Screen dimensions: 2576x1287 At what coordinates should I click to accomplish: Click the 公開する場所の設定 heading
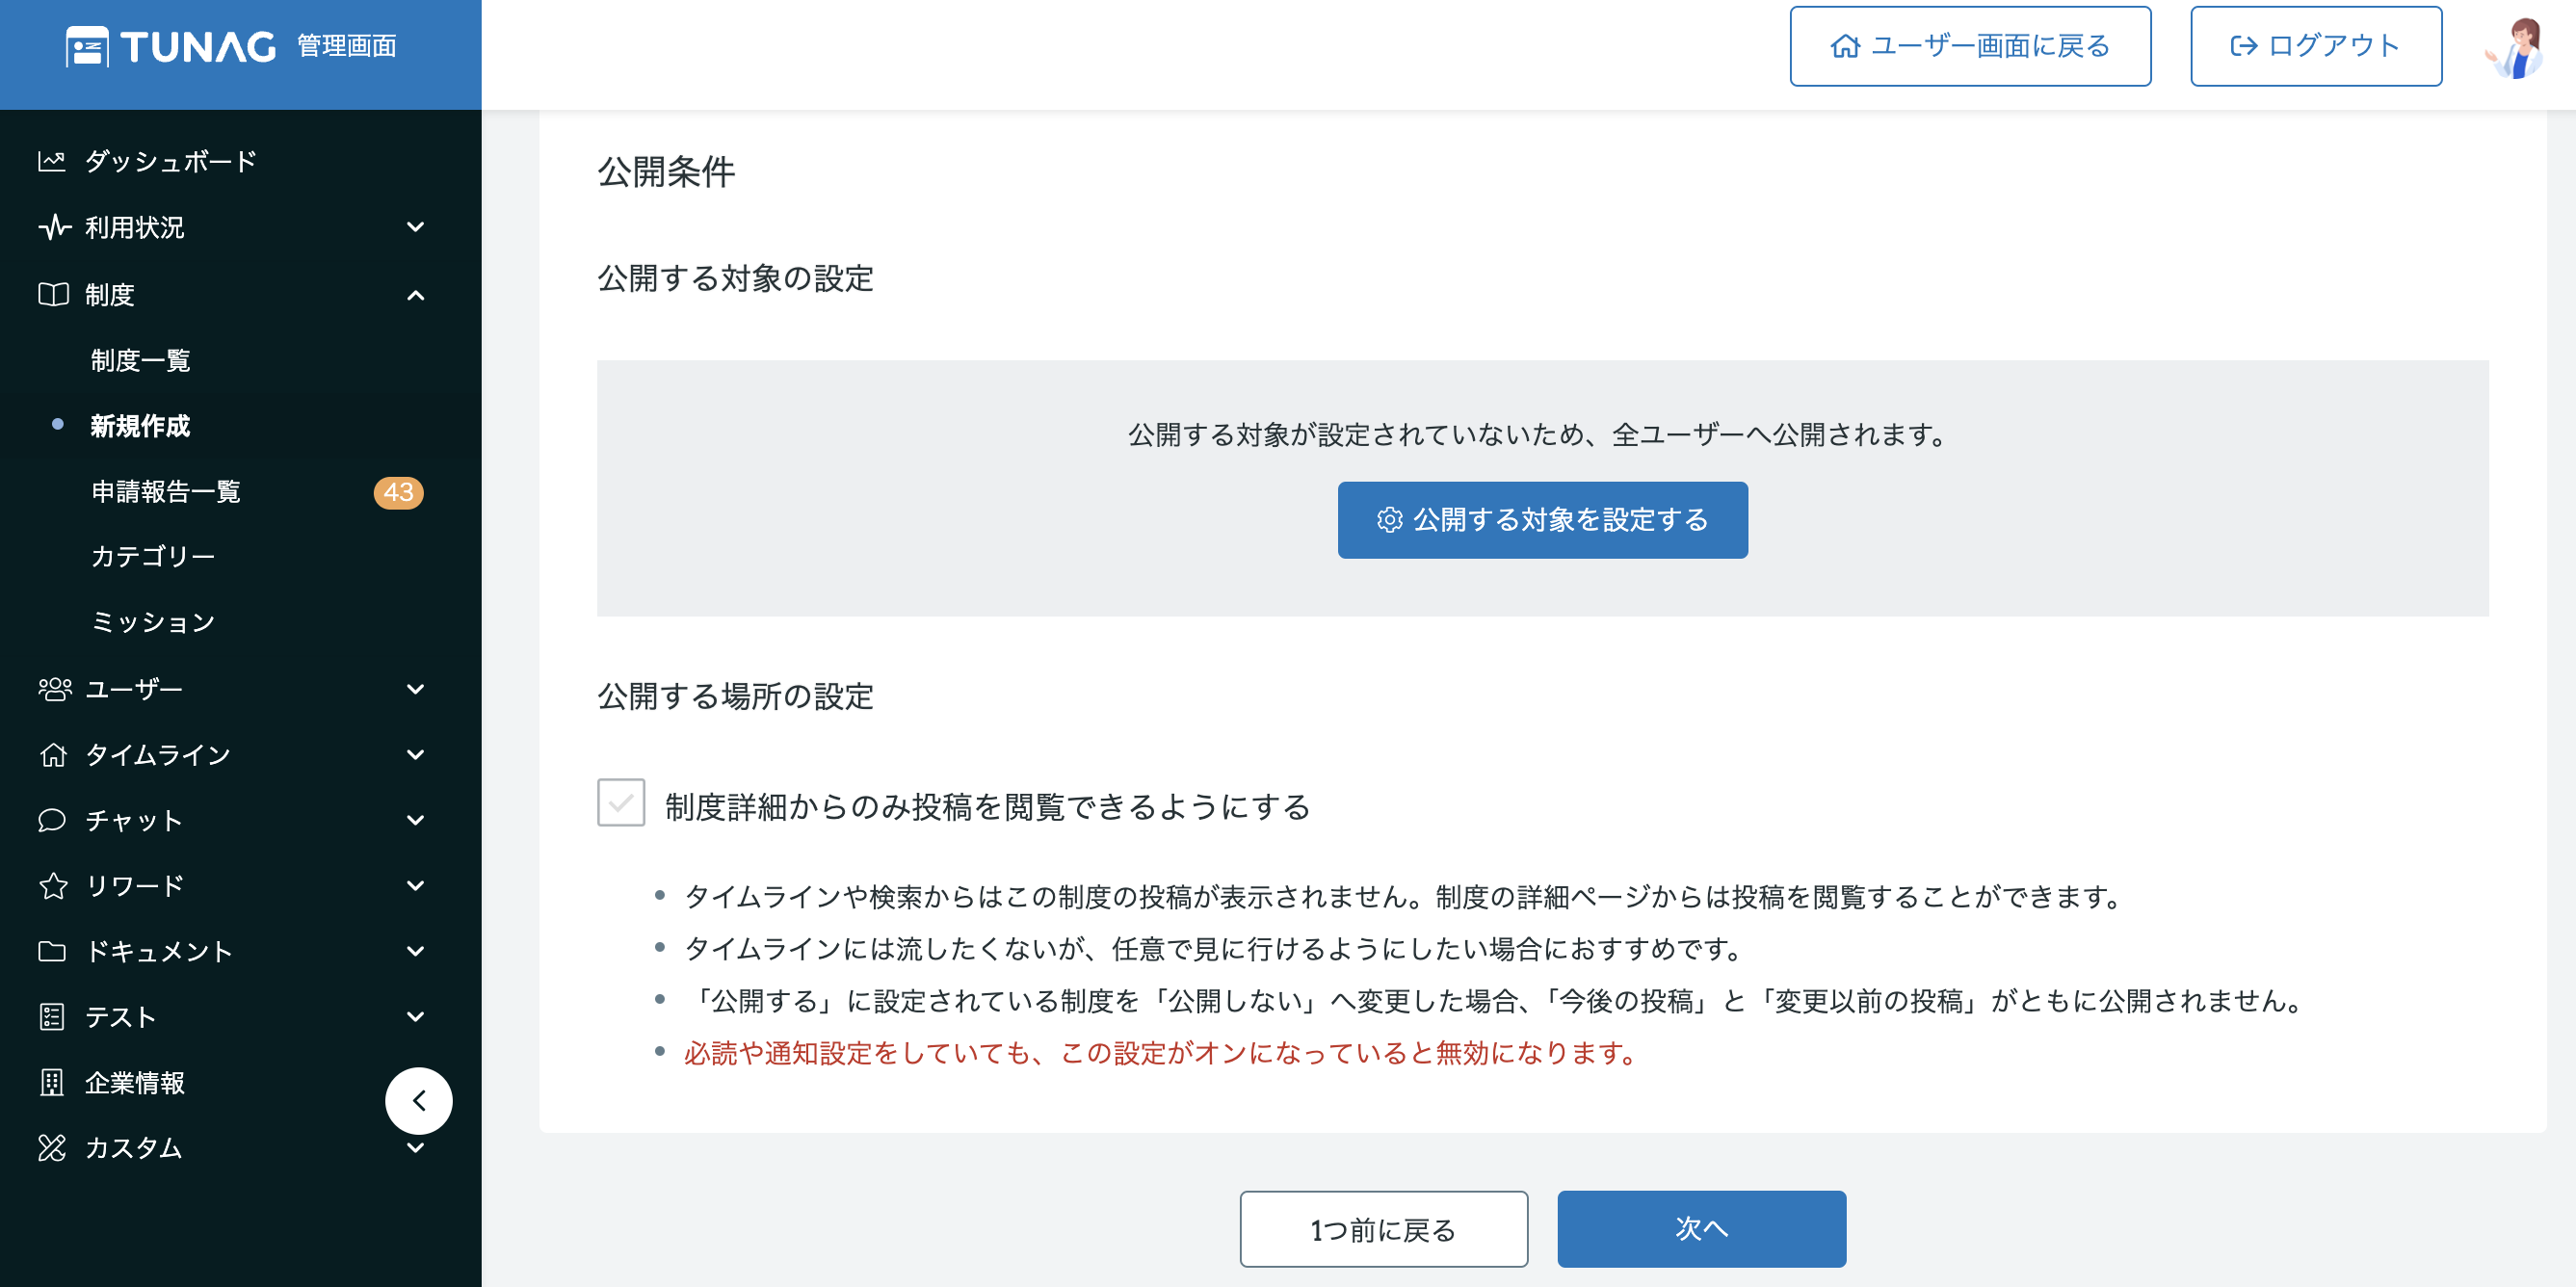pyautogui.click(x=735, y=696)
